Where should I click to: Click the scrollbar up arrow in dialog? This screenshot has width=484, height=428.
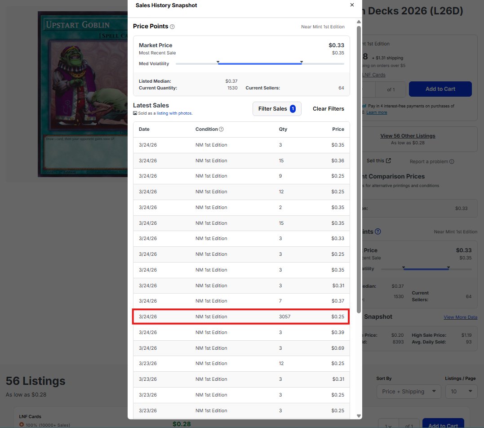click(359, 22)
